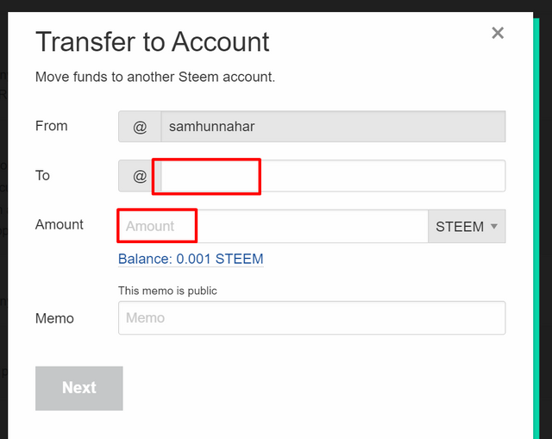The width and height of the screenshot is (552, 439).
Task: Focus the Amount input field
Action: 273,226
